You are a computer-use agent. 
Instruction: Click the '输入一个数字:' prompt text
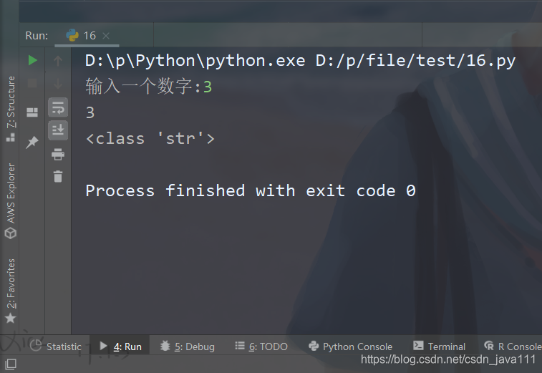[x=142, y=86]
